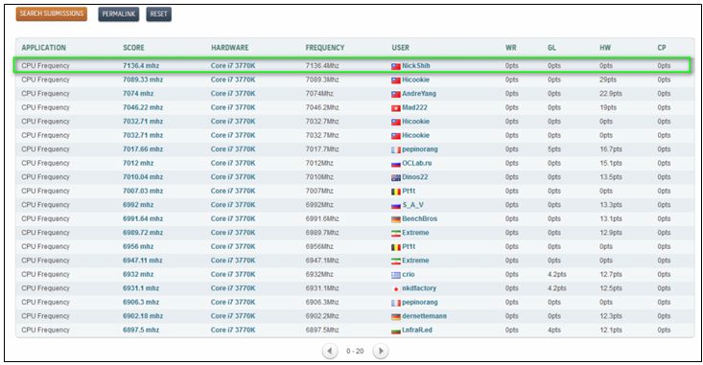Open the 7136.4 mhz score link

(141, 66)
